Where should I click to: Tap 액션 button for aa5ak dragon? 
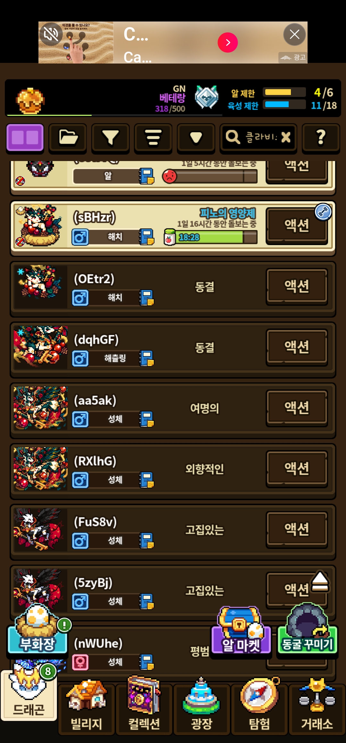coord(297,408)
